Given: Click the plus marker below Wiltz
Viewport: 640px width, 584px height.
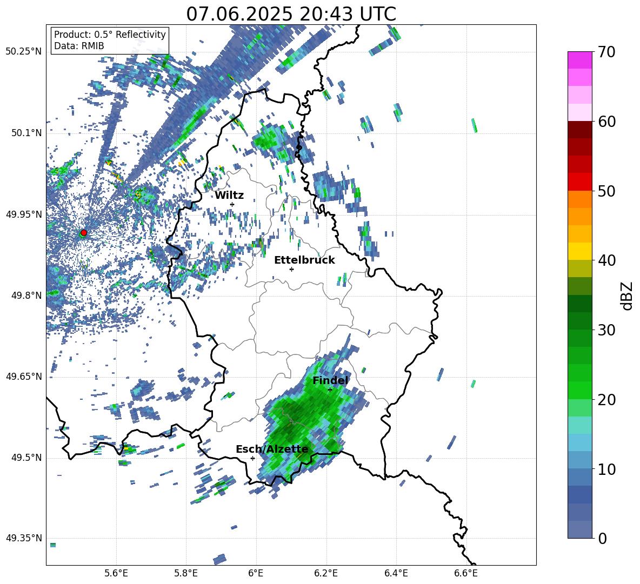Looking at the screenshot, I should coord(232,204).
